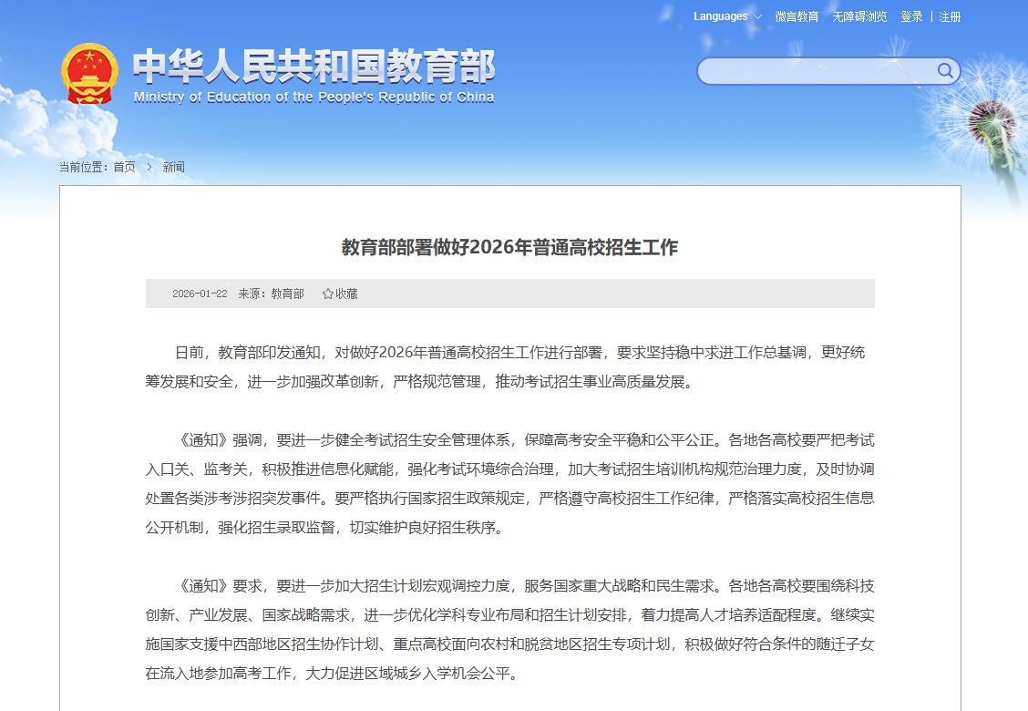The width and height of the screenshot is (1028, 711).
Task: Open the 微言教育 link
Action: click(797, 16)
